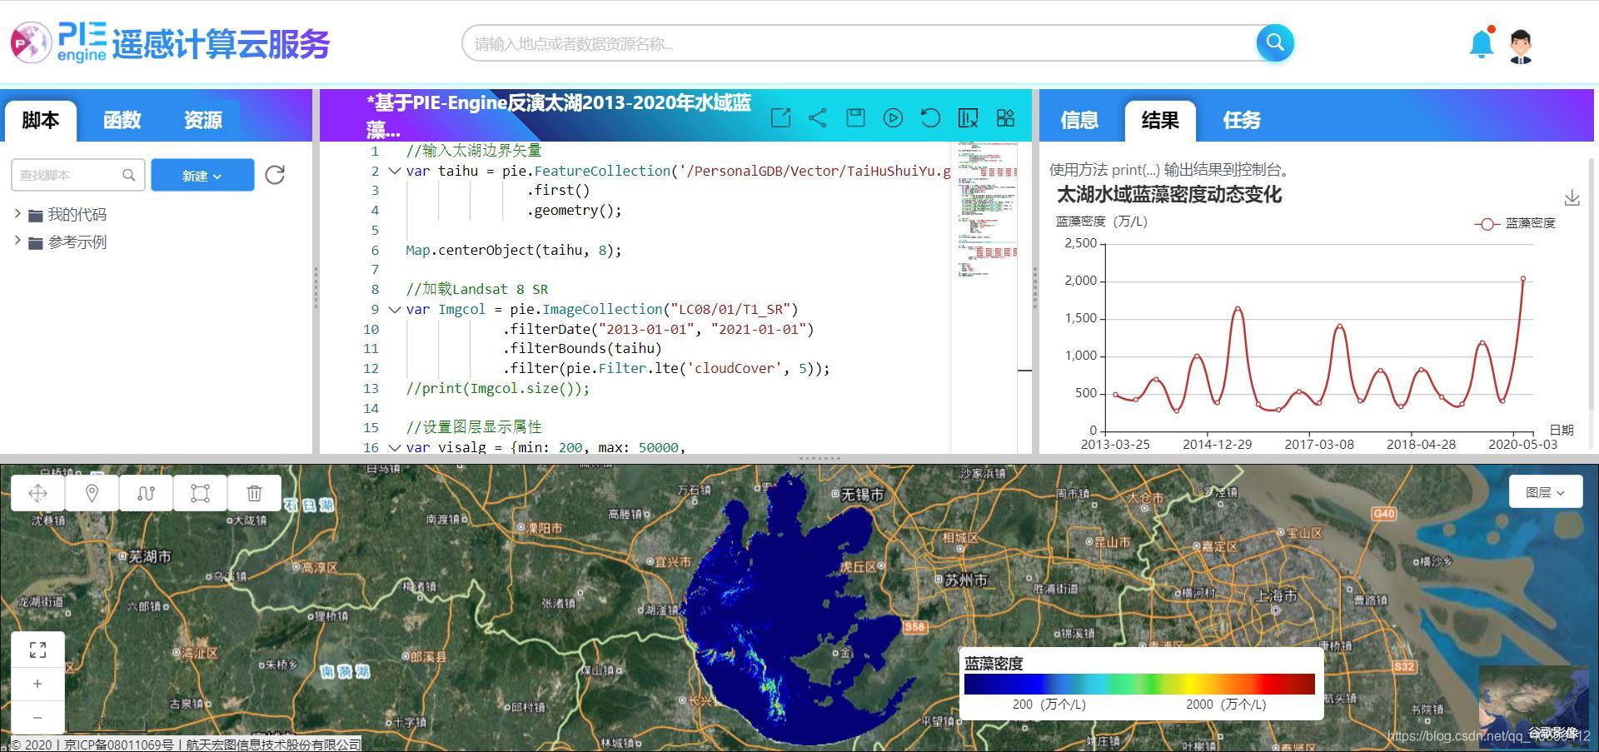Screen dimensions: 1599x752
Task: Click line number 13 in editor gutter
Action: [x=371, y=388]
